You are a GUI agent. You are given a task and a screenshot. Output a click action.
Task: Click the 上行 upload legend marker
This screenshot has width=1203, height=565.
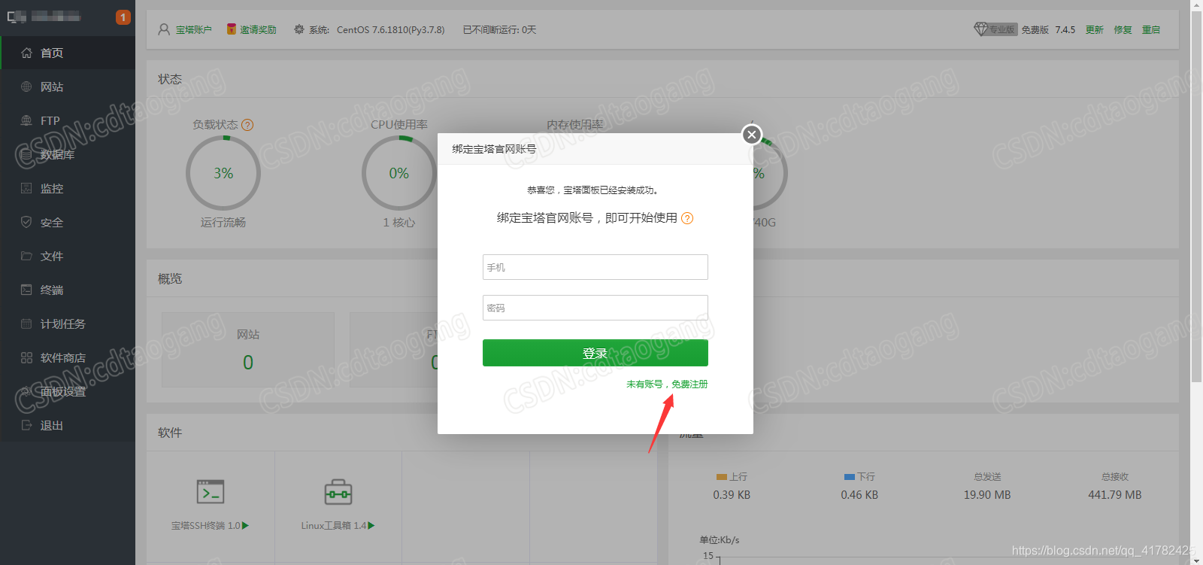coord(722,477)
